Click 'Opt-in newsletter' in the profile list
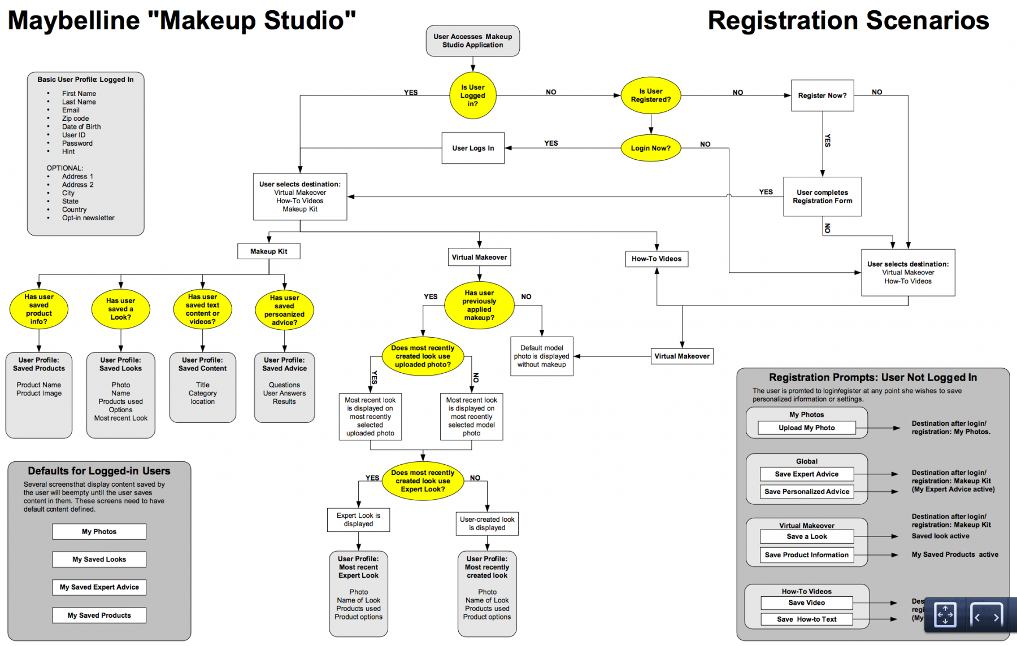 click(x=88, y=218)
